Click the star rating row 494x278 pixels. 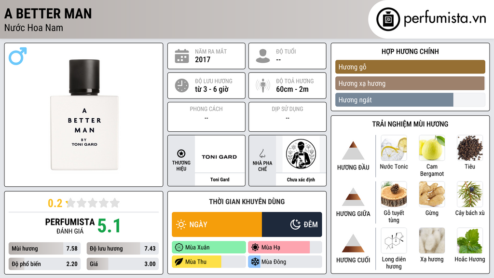(x=93, y=203)
